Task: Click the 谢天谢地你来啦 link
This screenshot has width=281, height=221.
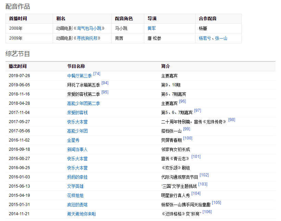Action: coord(81,214)
